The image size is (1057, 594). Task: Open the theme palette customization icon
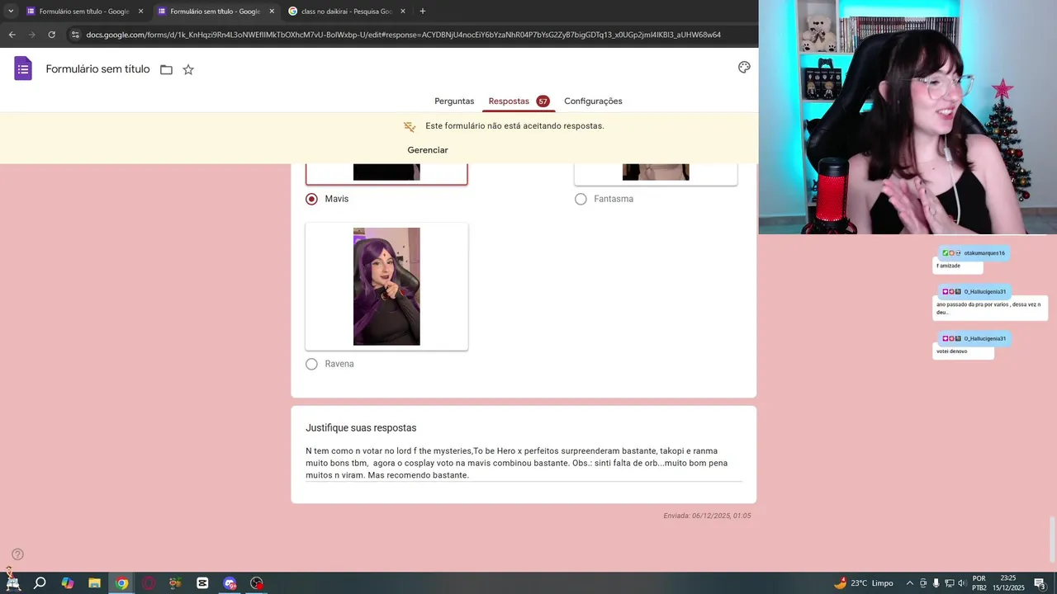(x=744, y=68)
